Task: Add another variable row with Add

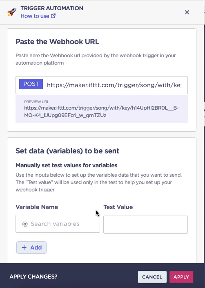Action: click(x=31, y=248)
